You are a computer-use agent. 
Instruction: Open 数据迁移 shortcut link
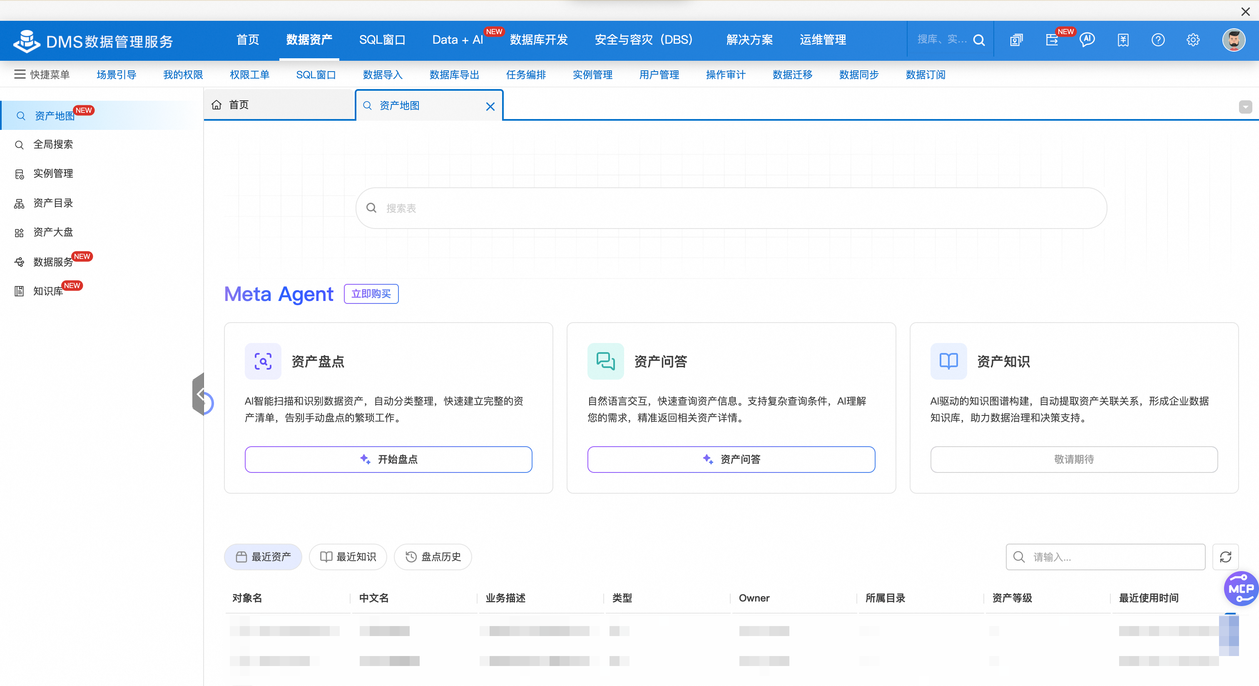(792, 75)
